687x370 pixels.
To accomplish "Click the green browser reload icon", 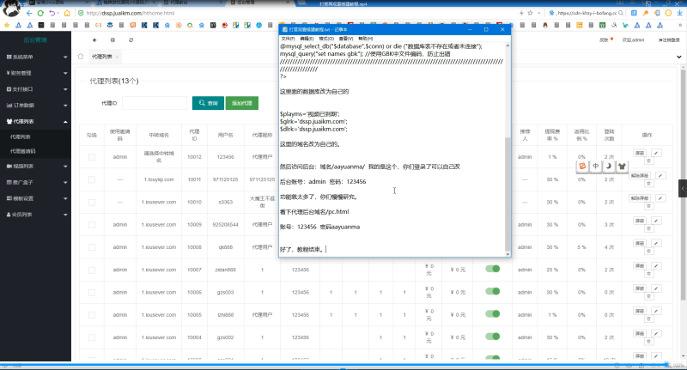I will tap(40, 13).
